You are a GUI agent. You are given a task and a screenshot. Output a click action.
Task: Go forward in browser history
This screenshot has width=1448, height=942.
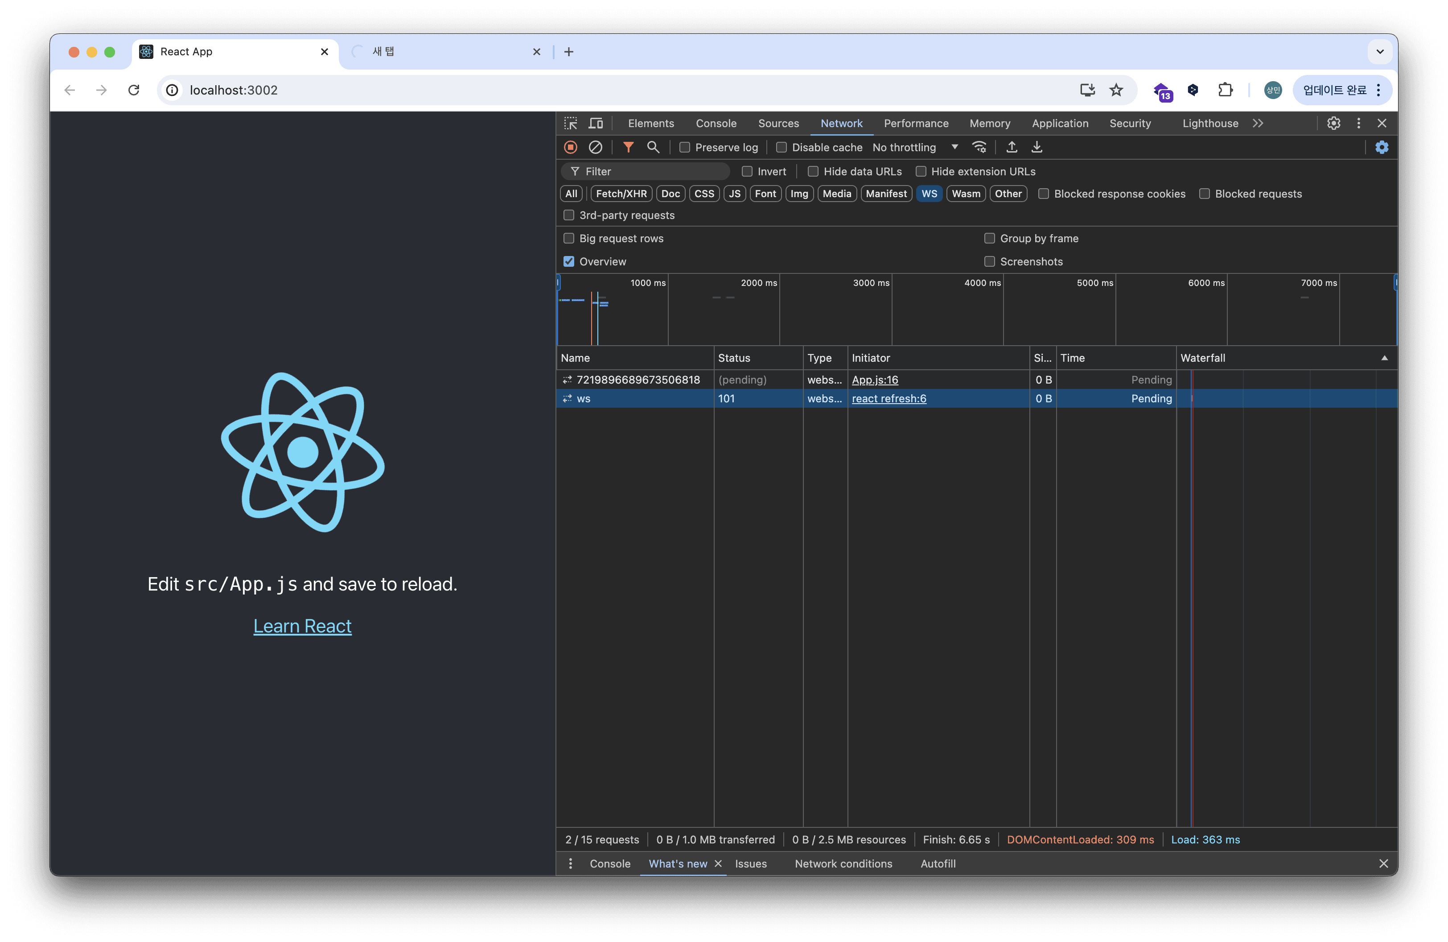pyautogui.click(x=102, y=90)
